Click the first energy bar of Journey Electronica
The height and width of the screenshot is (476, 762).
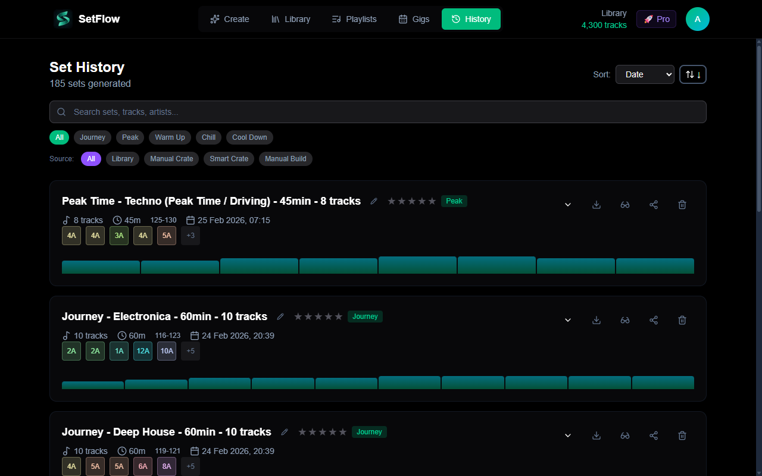[x=92, y=383]
